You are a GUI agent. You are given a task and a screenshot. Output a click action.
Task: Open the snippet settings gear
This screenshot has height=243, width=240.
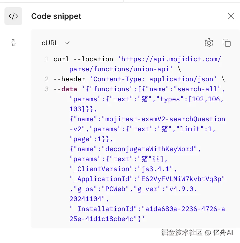click(x=209, y=43)
